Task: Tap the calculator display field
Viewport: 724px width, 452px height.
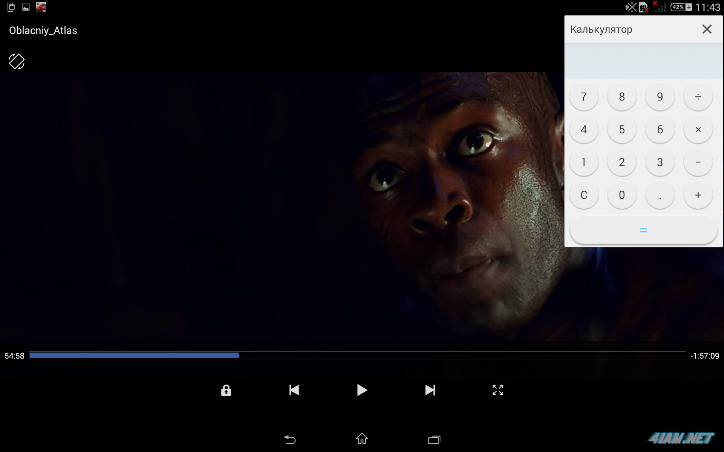Action: coord(643,61)
